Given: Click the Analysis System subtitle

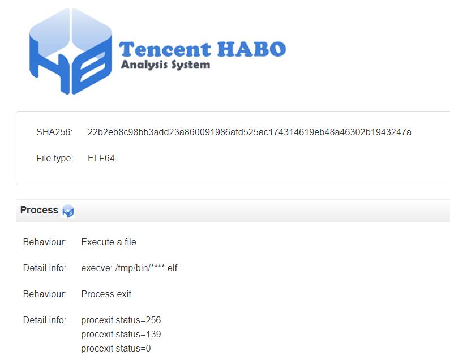Looking at the screenshot, I should click(x=165, y=65).
